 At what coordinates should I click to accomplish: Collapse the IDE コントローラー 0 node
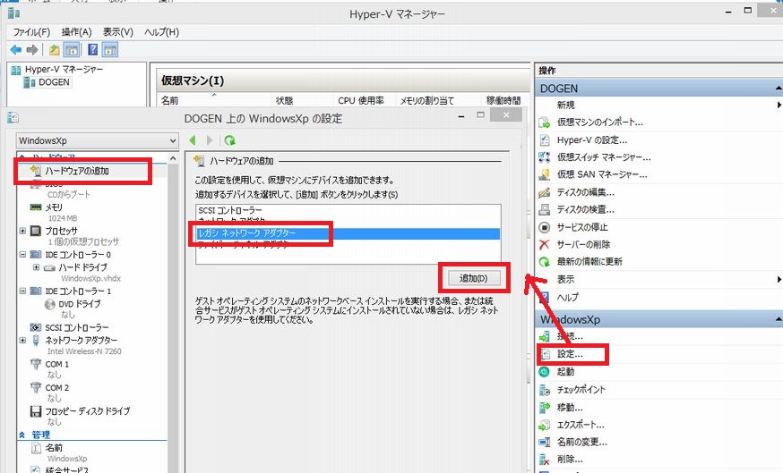coord(22,254)
